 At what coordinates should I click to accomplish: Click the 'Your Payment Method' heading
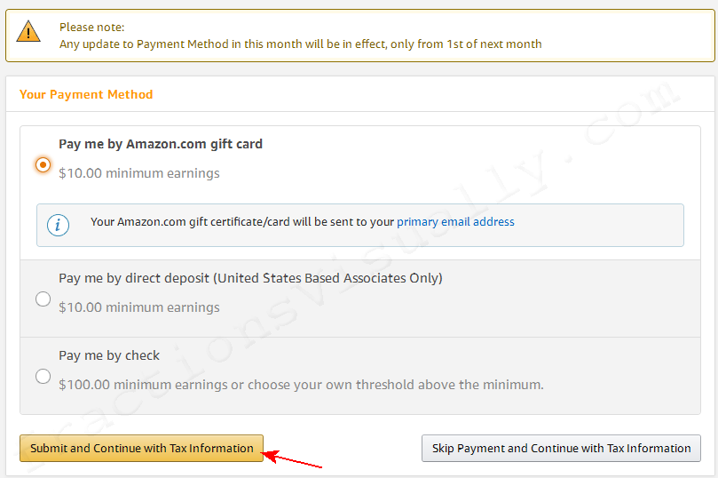[86, 94]
